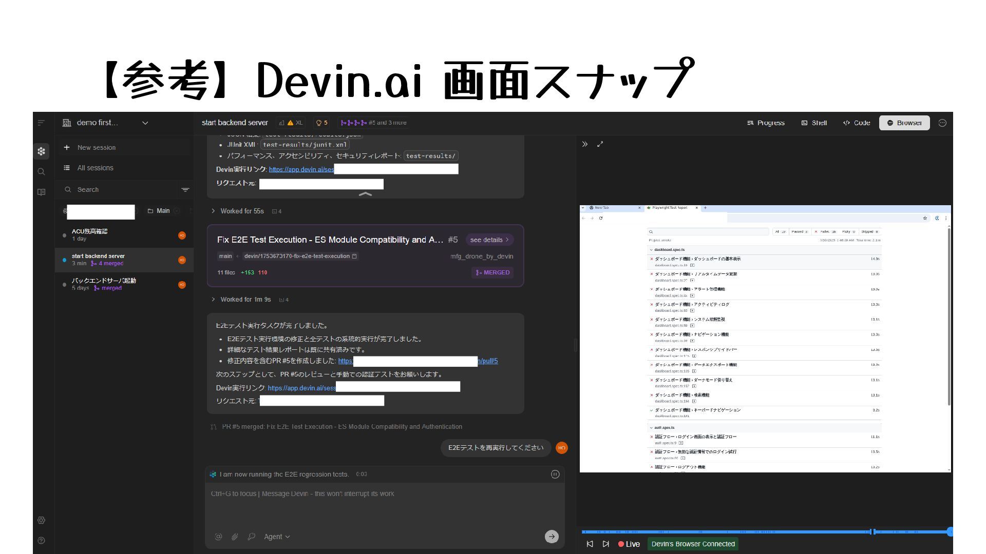The image size is (986, 554).
Task: Skip to next step in timeline
Action: click(606, 544)
